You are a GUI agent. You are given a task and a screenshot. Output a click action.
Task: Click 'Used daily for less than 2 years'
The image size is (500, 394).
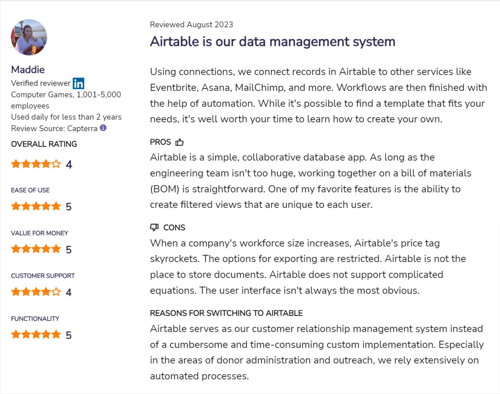point(66,117)
